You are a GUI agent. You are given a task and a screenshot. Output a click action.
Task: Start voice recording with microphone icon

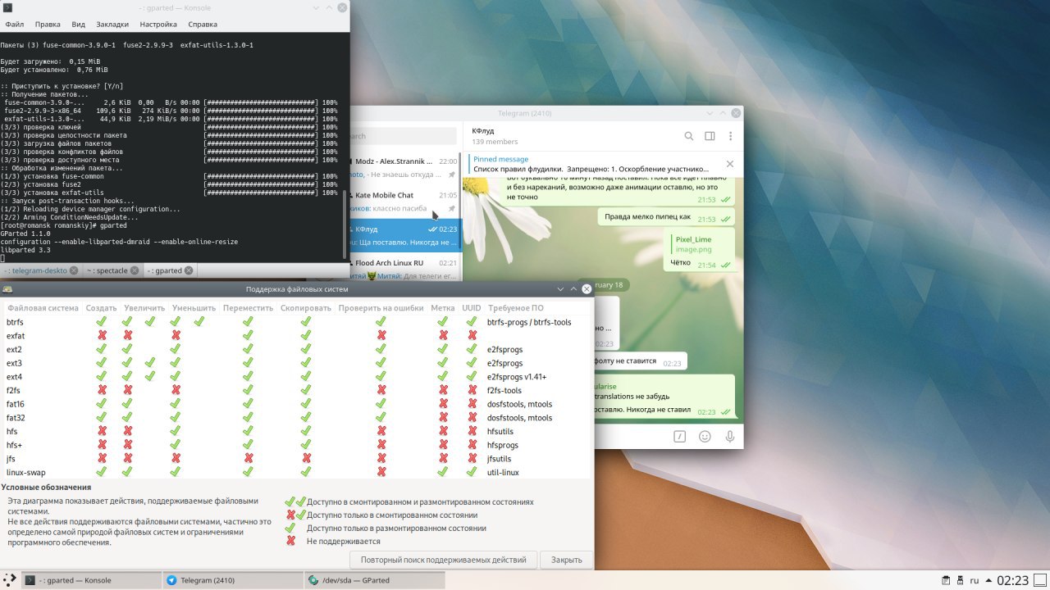pos(729,437)
